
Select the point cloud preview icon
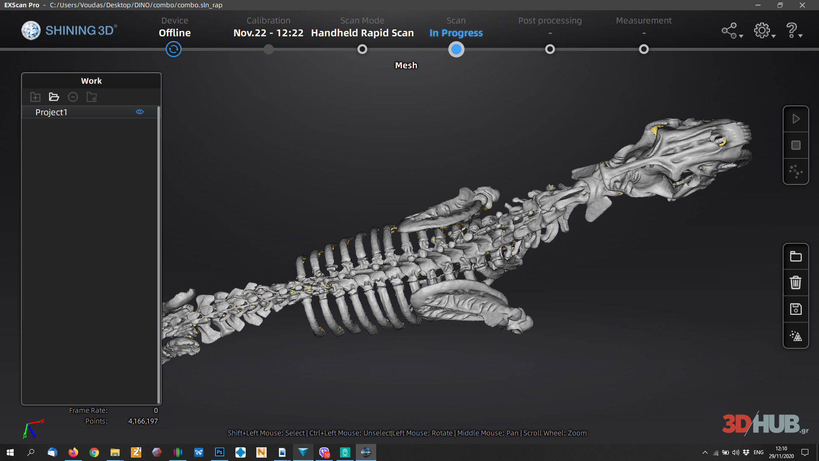click(796, 172)
